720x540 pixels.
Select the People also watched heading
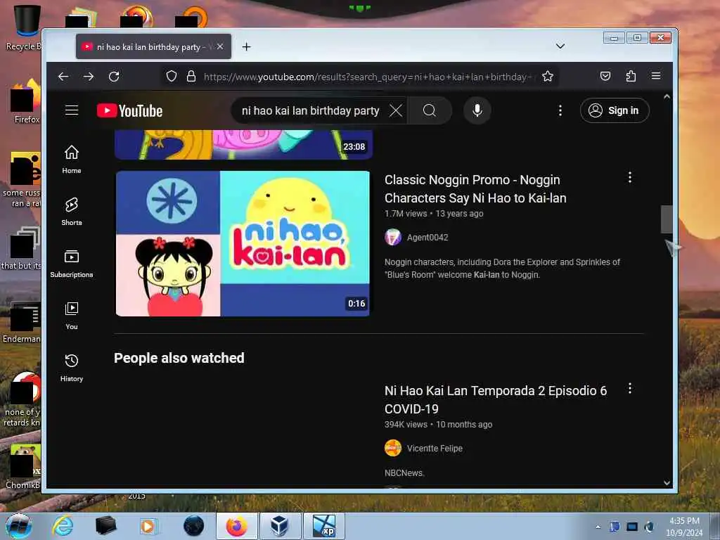pos(179,358)
